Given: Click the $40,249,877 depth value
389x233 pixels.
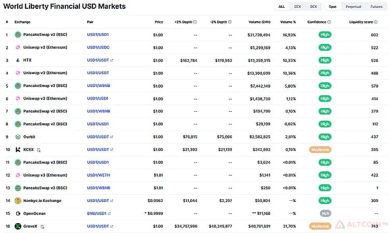Looking at the screenshot, I should click(x=220, y=226).
